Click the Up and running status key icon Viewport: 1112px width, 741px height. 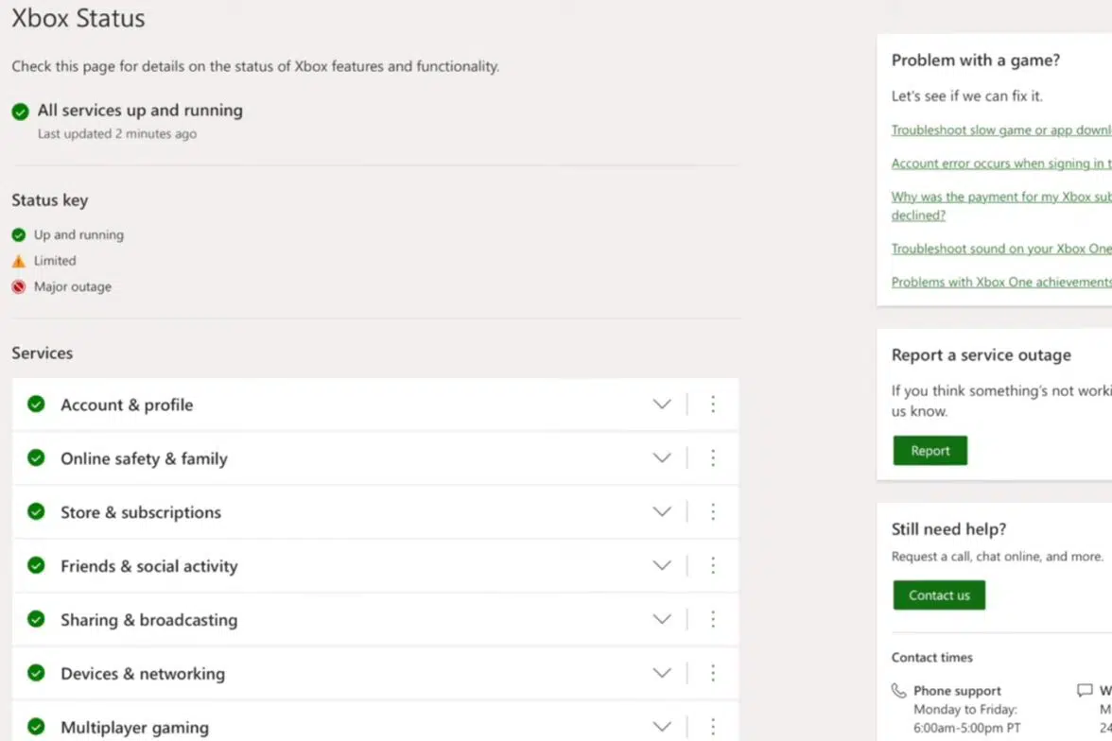[19, 234]
